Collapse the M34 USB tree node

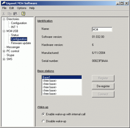[x=4, y=31]
